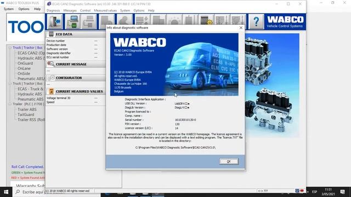
Task: Click the ECU DATA chip icon
Action: tap(51, 34)
